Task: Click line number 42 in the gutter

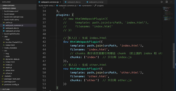Action: tap(44, 42)
